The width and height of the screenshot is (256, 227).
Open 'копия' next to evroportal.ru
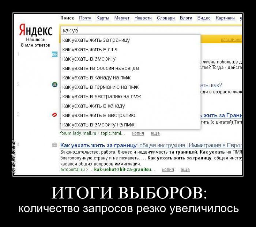coord(168,170)
